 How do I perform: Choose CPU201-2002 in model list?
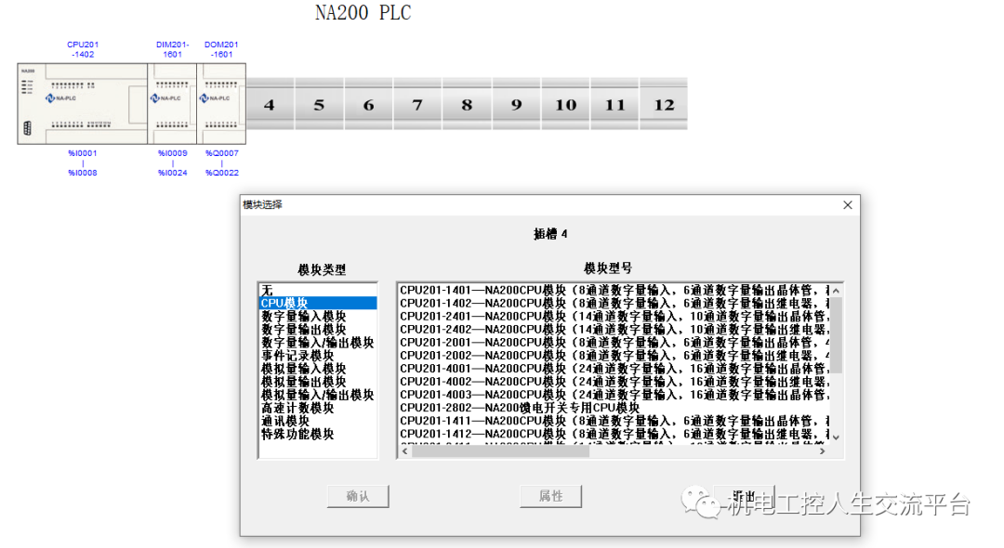pos(614,356)
